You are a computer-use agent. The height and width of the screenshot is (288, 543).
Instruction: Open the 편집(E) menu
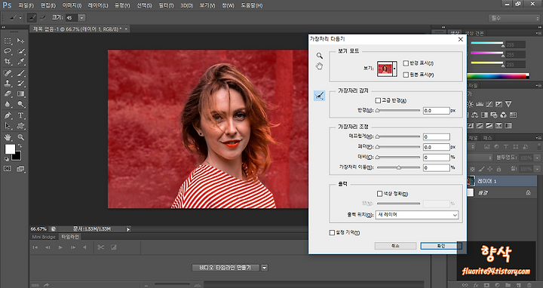pyautogui.click(x=48, y=5)
